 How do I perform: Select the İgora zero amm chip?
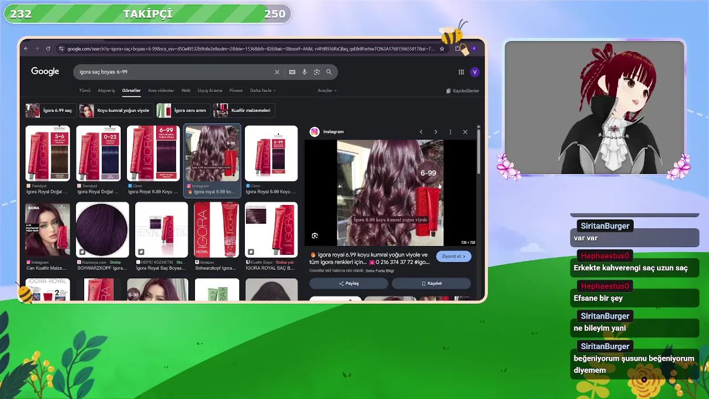coord(182,110)
